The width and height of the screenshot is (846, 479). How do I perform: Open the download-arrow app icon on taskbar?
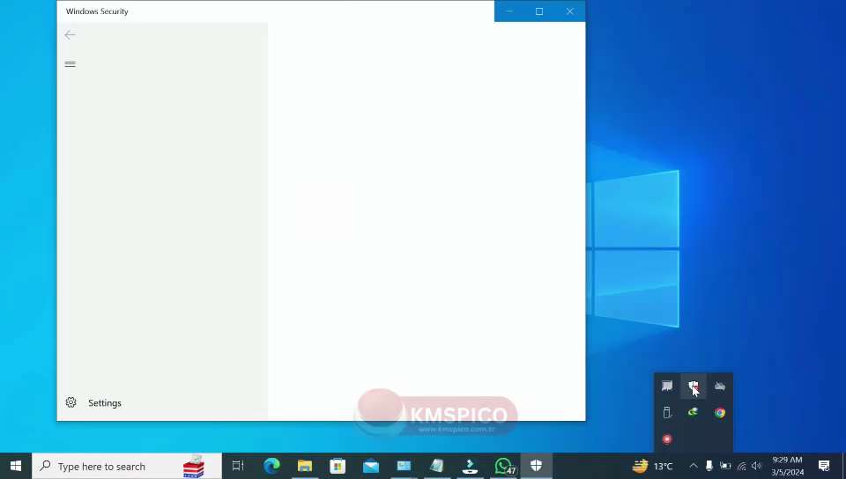470,466
